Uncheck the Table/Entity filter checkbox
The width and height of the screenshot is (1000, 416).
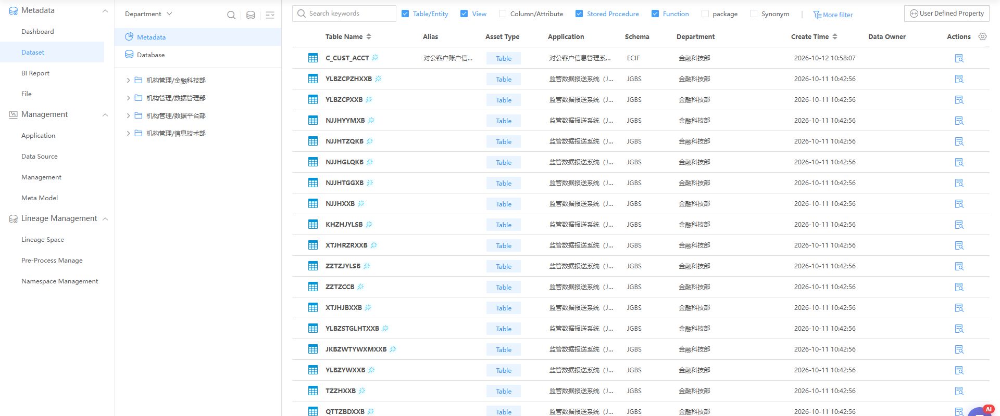pos(405,14)
